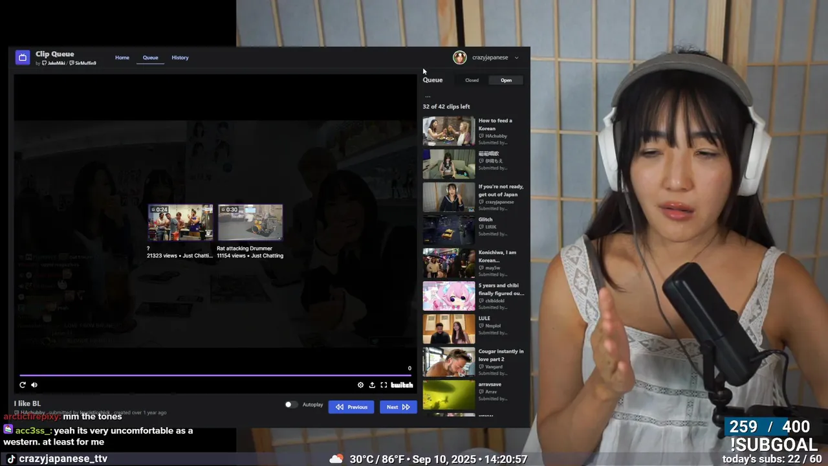Select the second queue clip by 伊織もえ
The width and height of the screenshot is (828, 466).
click(449, 164)
